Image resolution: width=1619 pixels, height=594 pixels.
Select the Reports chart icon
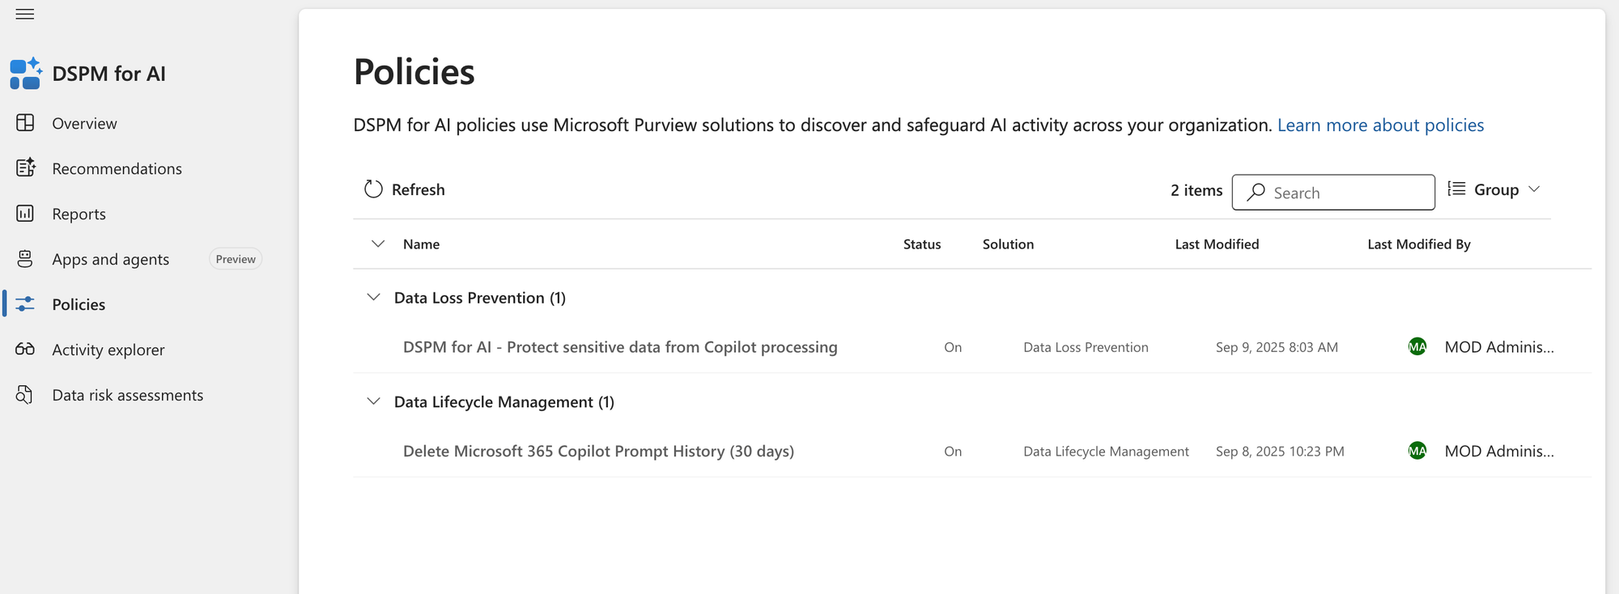25,214
